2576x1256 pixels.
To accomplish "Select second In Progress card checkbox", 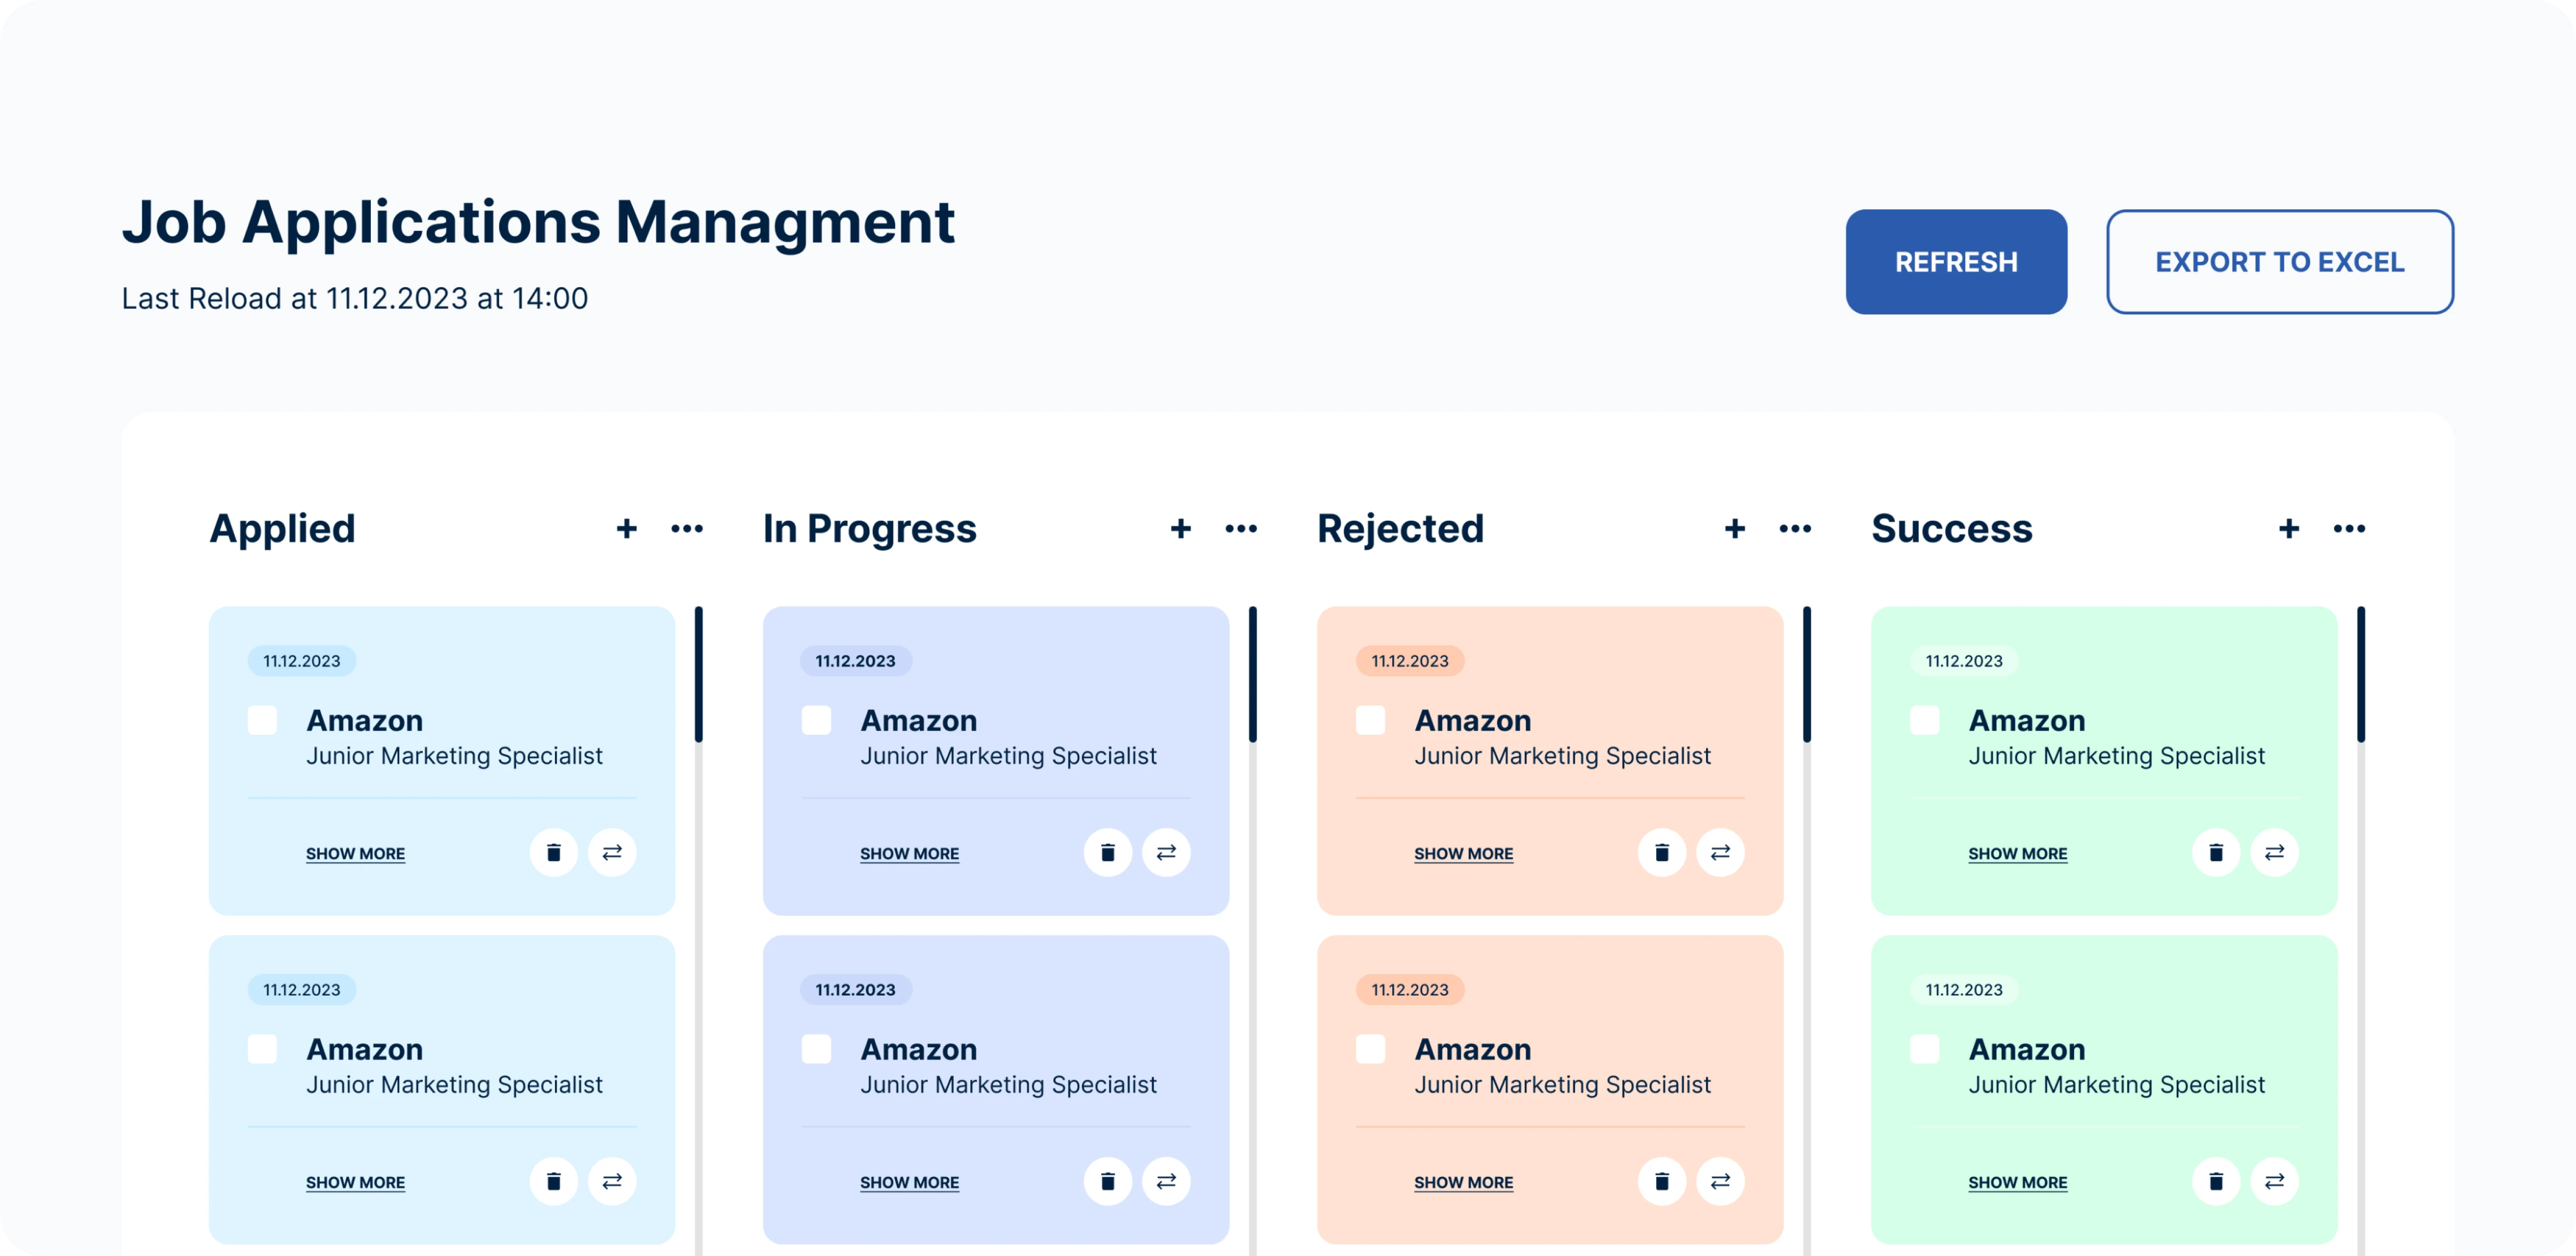I will (x=816, y=1049).
